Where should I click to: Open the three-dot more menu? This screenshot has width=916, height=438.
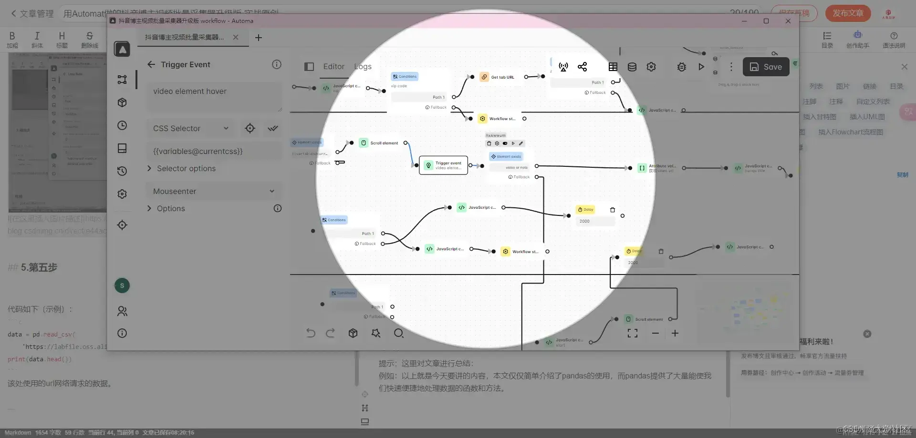pos(731,67)
